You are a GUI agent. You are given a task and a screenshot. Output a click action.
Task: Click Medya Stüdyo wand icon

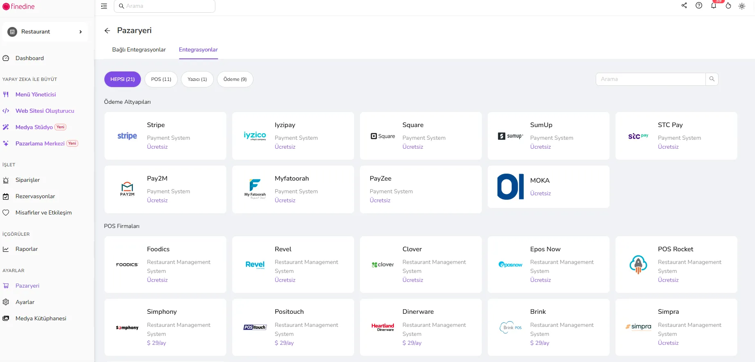(6, 127)
